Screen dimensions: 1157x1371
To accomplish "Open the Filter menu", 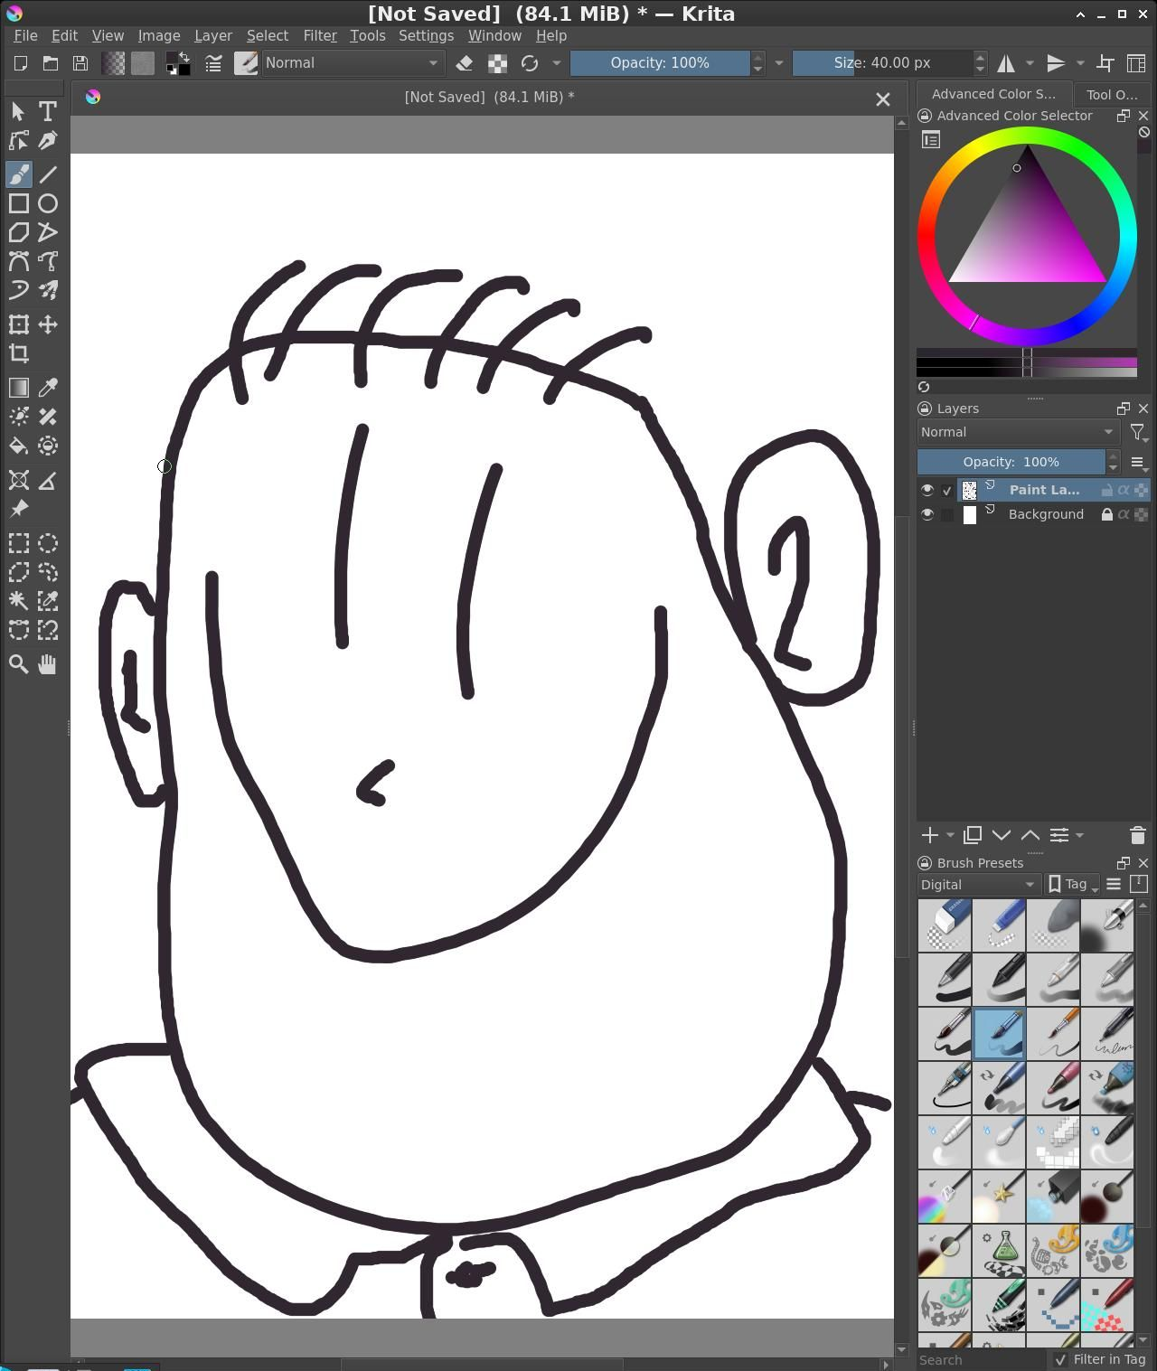I will [x=319, y=36].
